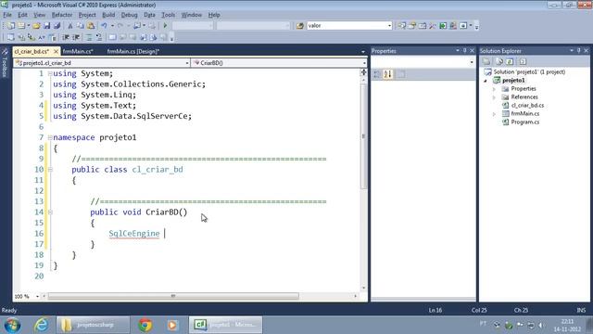The width and height of the screenshot is (593, 334).
Task: Click the Save All icon
Action: [57, 26]
